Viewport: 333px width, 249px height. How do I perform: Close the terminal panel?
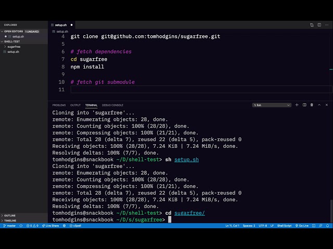[x=326, y=105]
